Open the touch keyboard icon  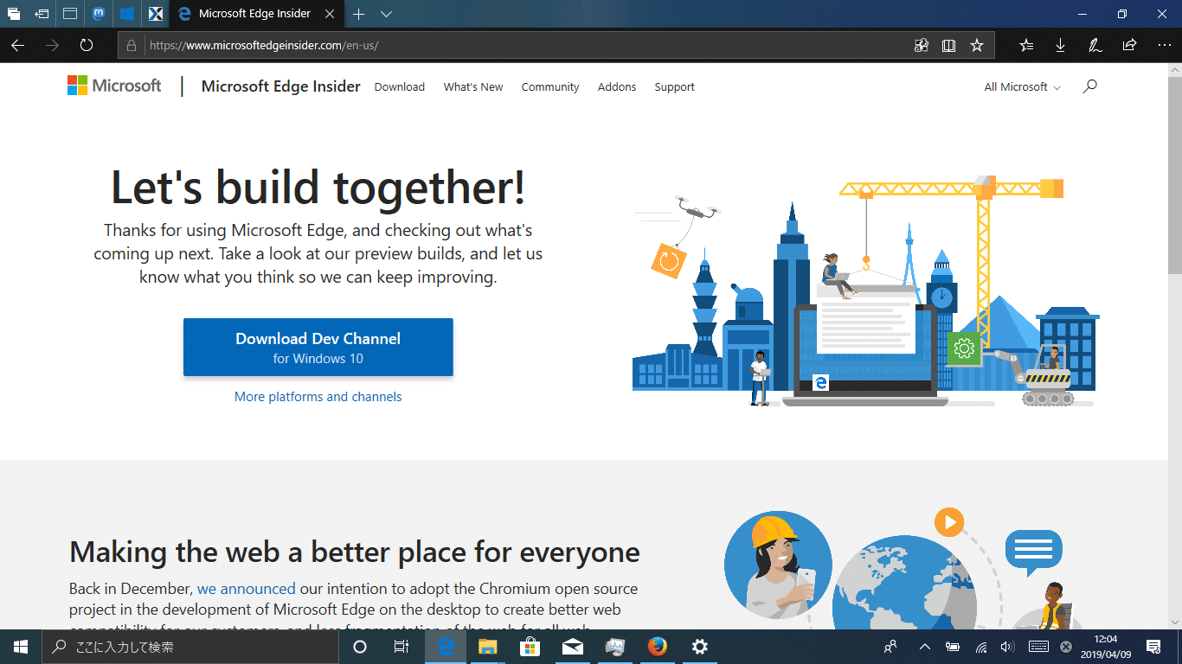(x=1038, y=647)
